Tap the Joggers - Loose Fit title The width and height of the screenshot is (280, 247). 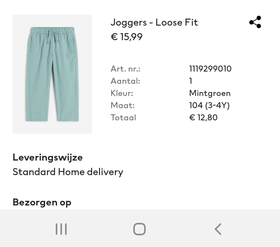[x=154, y=23]
